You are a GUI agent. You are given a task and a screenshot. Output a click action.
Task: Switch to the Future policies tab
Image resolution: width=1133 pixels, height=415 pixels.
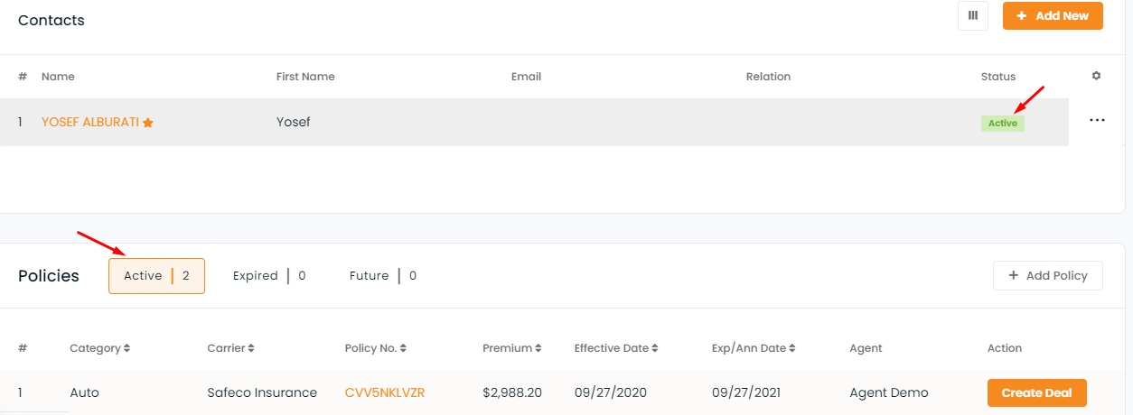pos(383,276)
